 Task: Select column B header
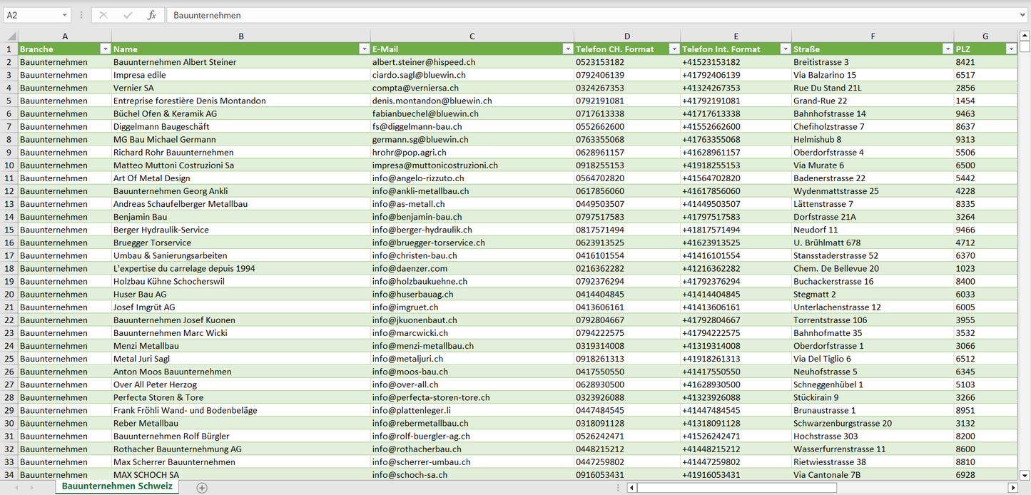(x=241, y=36)
